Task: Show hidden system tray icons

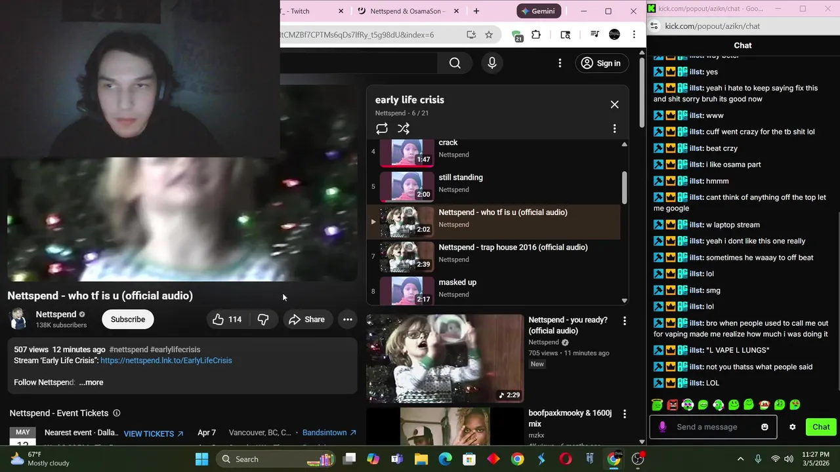Action: pos(740,459)
